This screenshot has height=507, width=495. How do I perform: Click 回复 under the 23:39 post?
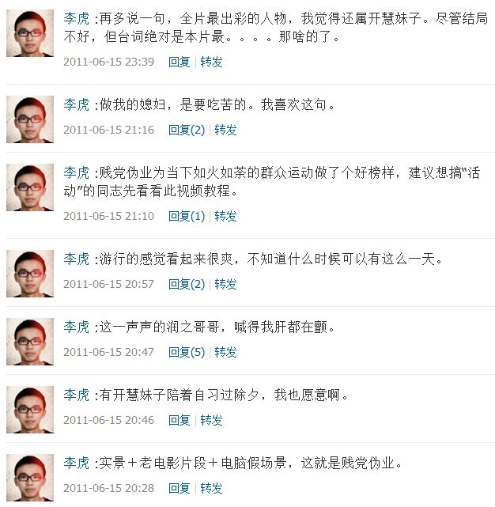point(179,62)
